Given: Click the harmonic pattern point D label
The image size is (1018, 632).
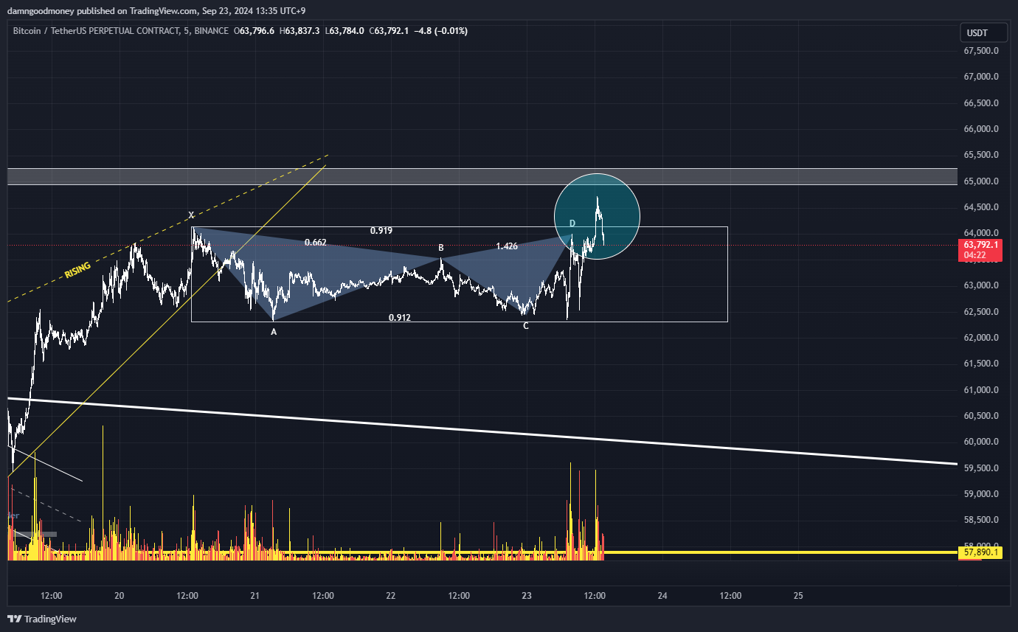Looking at the screenshot, I should 572,223.
